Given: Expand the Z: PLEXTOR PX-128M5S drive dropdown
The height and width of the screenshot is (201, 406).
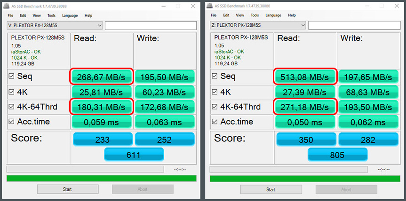Looking at the screenshot, I should [258, 25].
